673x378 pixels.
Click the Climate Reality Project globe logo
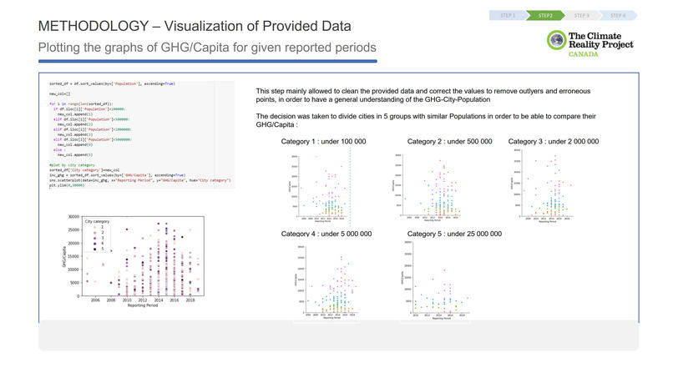(557, 40)
